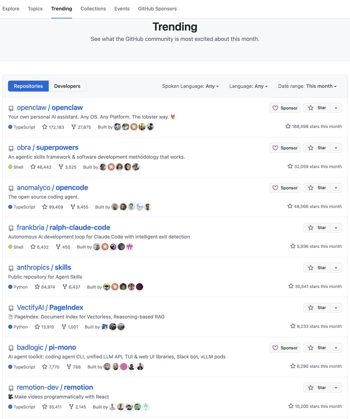Click first contributor avatar of openclaw
The image size is (350, 419).
tap(118, 127)
